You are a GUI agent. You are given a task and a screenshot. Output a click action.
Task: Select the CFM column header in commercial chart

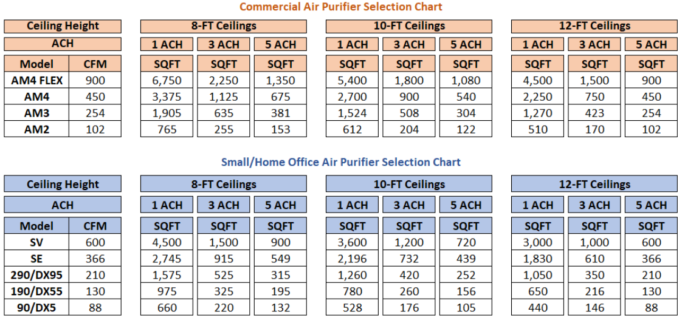tap(95, 64)
